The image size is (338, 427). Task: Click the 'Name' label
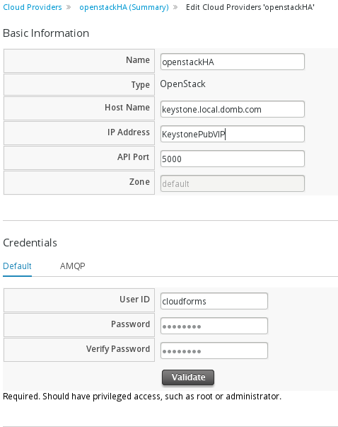138,60
